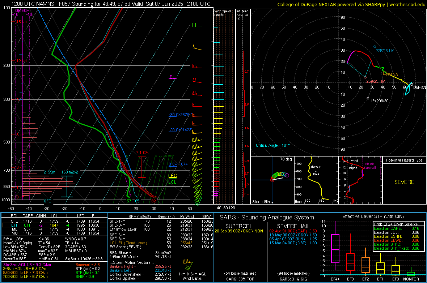Click the 2159m inflow top label

click(x=49, y=172)
